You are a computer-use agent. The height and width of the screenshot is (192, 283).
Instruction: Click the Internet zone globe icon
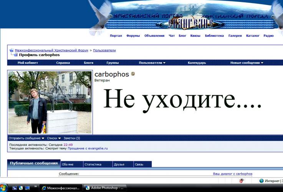[x=261, y=180]
